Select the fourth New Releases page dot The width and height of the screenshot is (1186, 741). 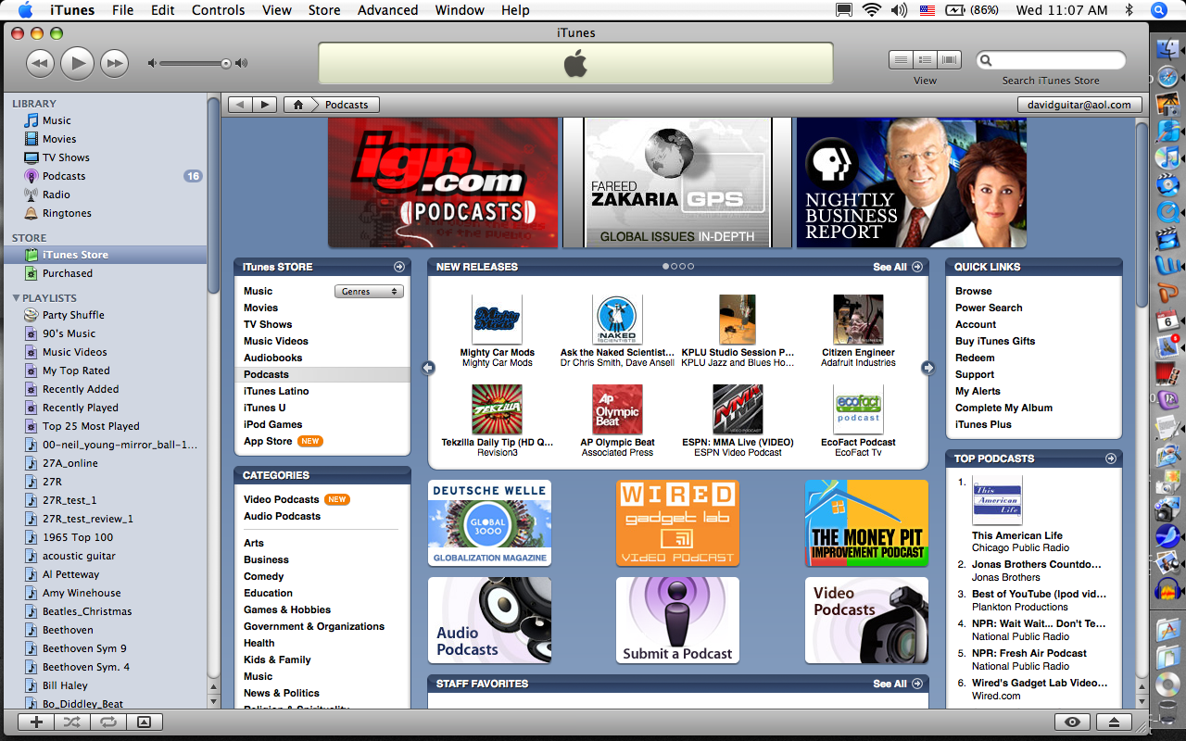[690, 267]
